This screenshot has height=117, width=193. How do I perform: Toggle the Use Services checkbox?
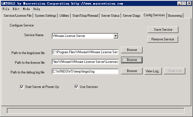point(77,87)
